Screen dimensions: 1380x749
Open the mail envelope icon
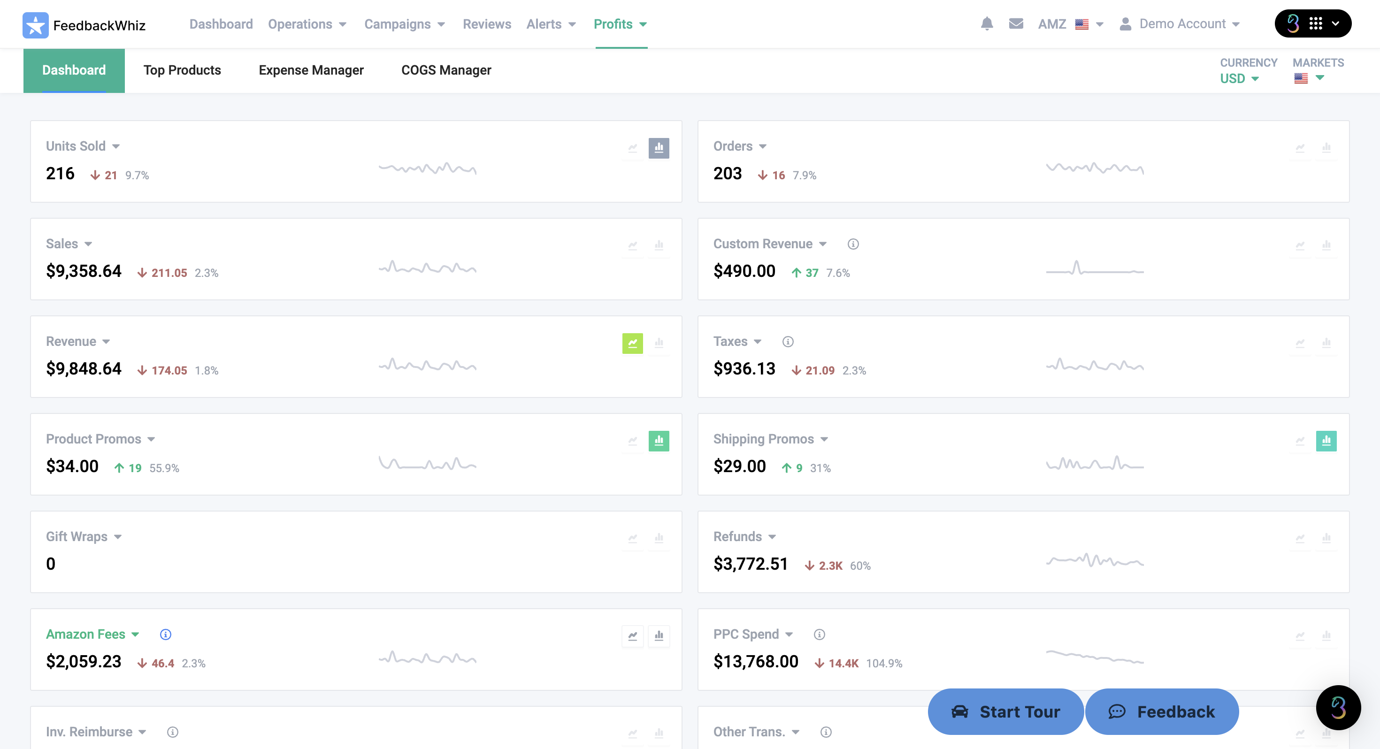click(1016, 24)
